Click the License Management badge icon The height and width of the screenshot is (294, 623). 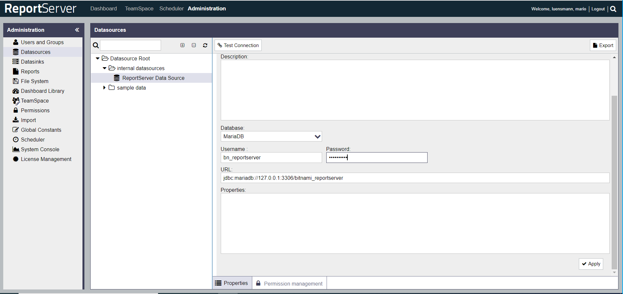16,159
